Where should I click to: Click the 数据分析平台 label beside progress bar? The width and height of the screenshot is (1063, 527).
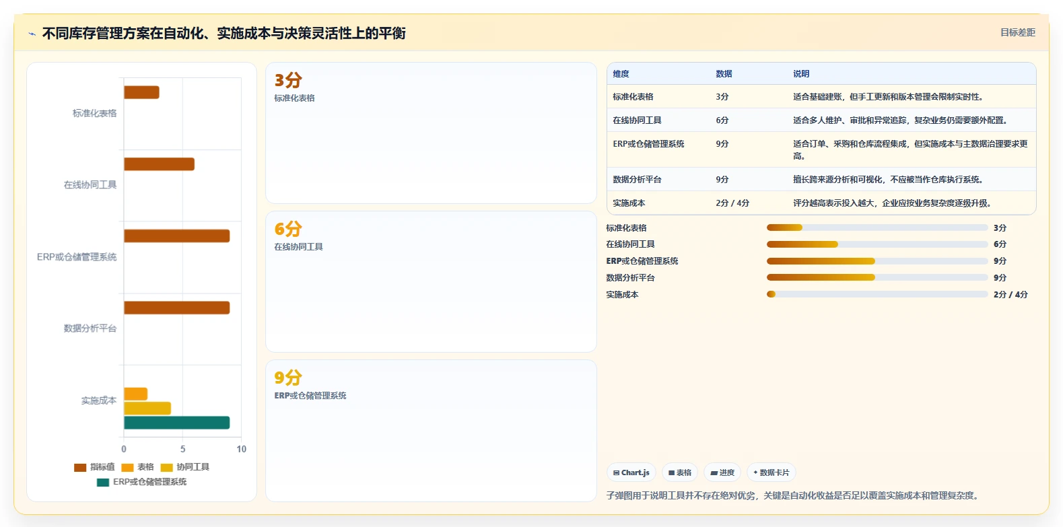(630, 278)
